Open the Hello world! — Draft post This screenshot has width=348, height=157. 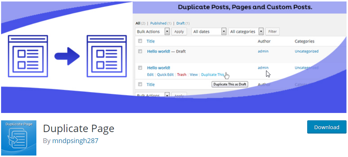(x=159, y=51)
